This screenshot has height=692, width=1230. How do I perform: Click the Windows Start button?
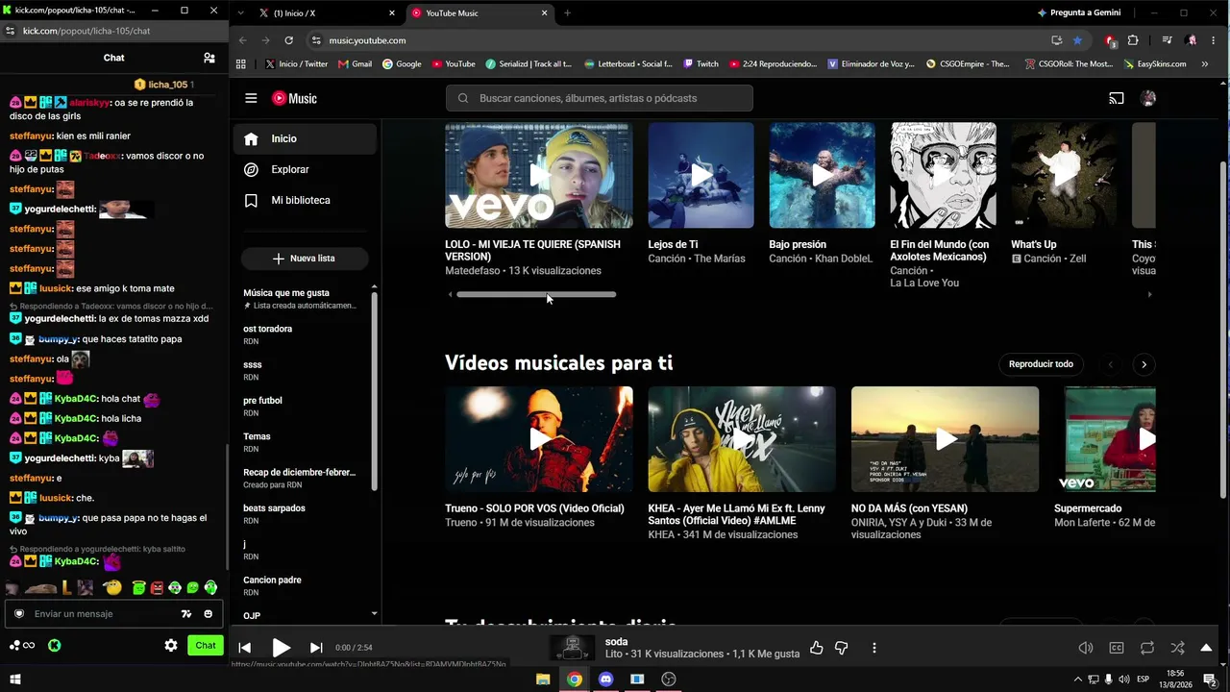(15, 680)
